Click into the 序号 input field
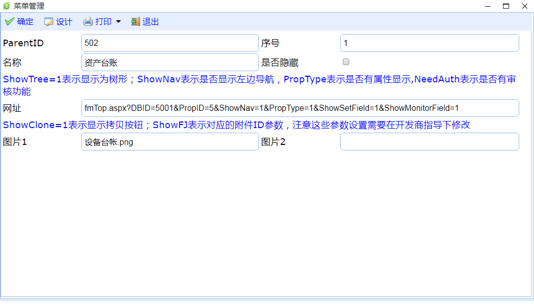This screenshot has width=534, height=304. point(429,43)
